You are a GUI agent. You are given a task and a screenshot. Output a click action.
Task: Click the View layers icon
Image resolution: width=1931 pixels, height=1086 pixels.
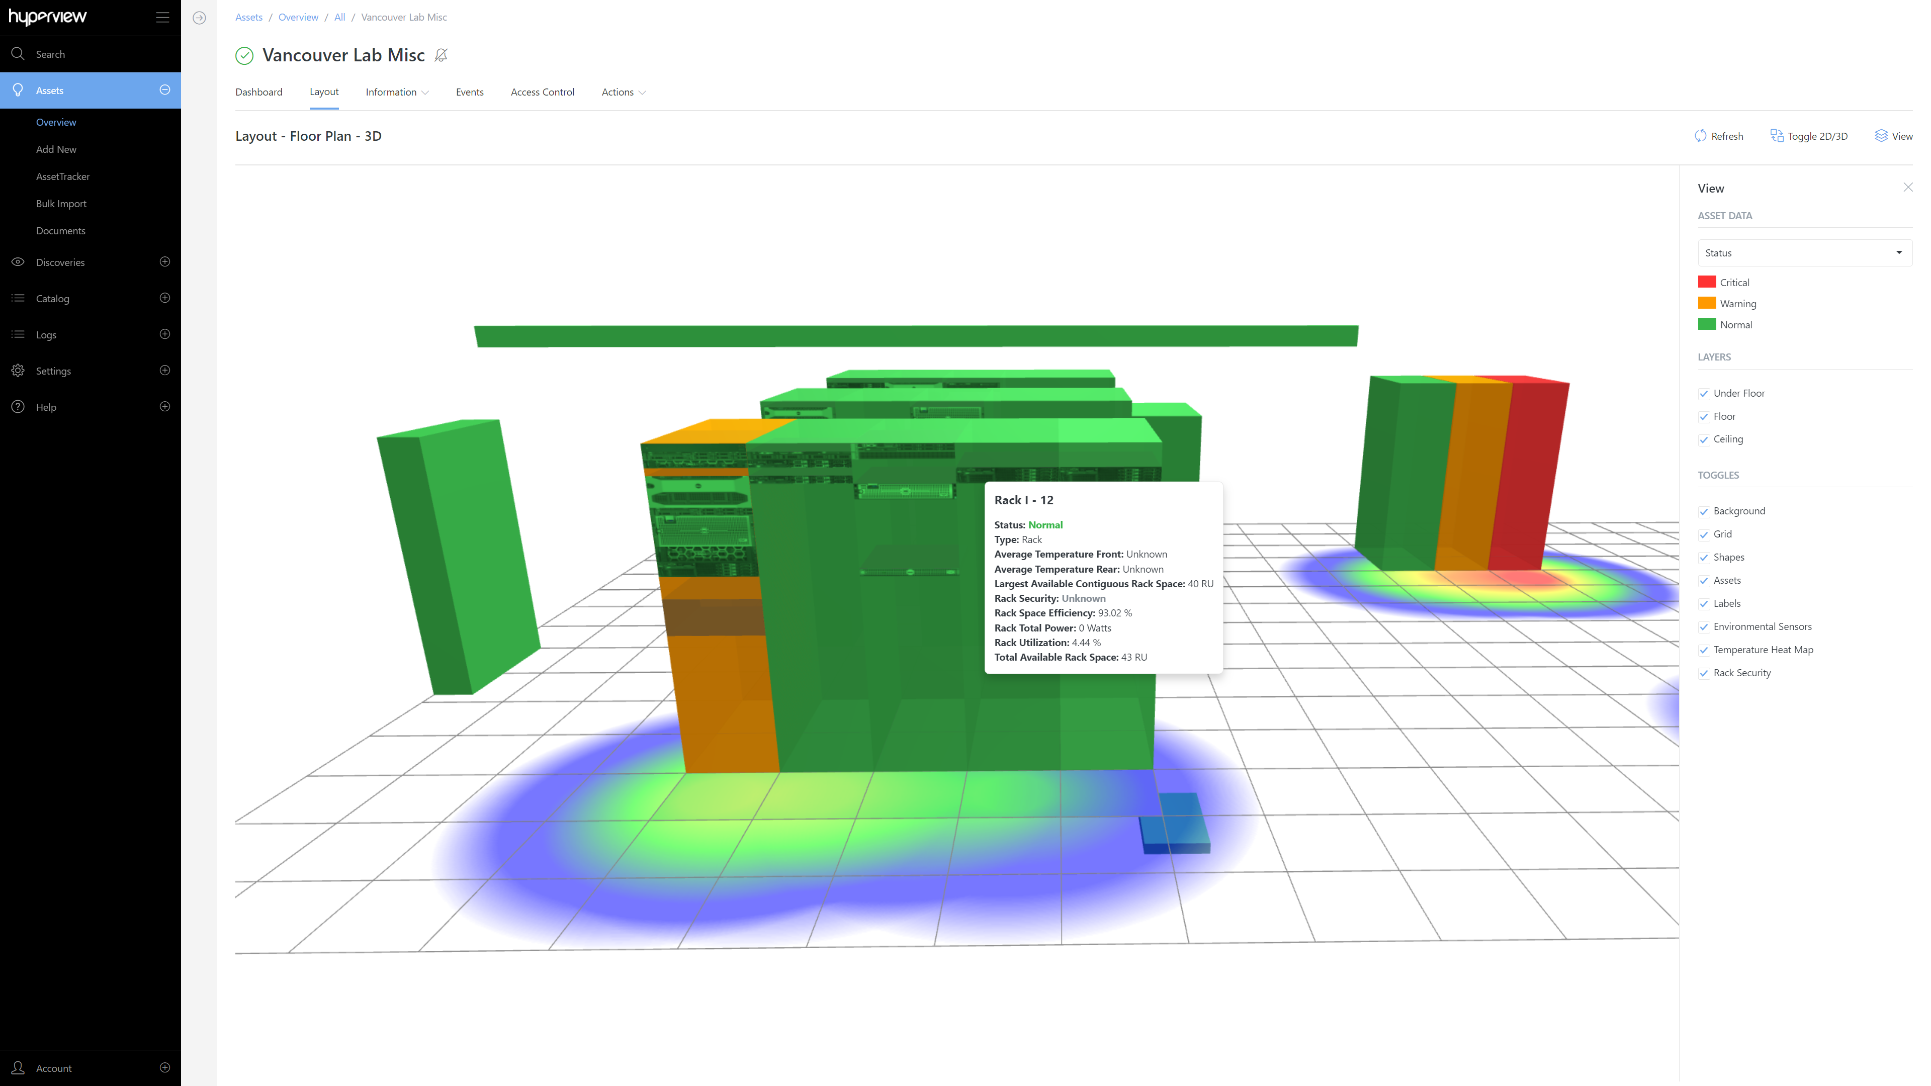point(1881,136)
